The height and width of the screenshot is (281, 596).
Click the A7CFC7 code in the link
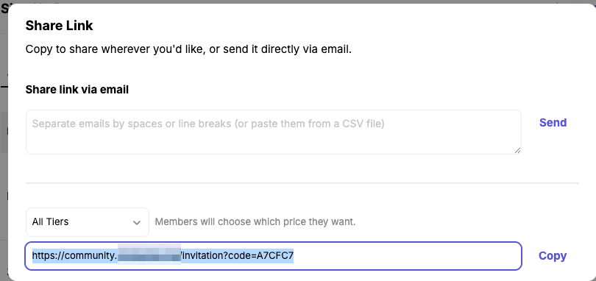point(275,256)
